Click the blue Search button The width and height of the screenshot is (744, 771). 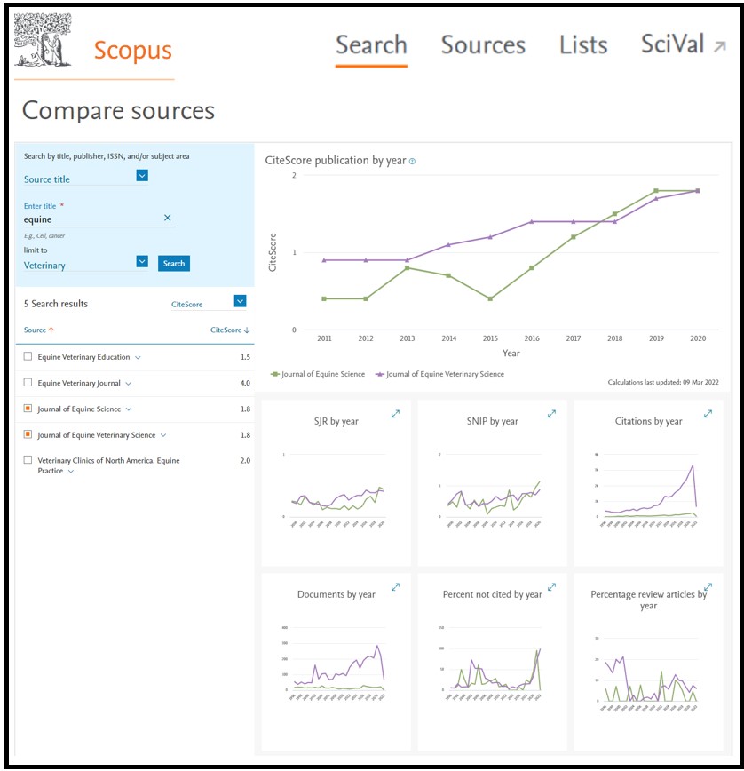pyautogui.click(x=174, y=264)
